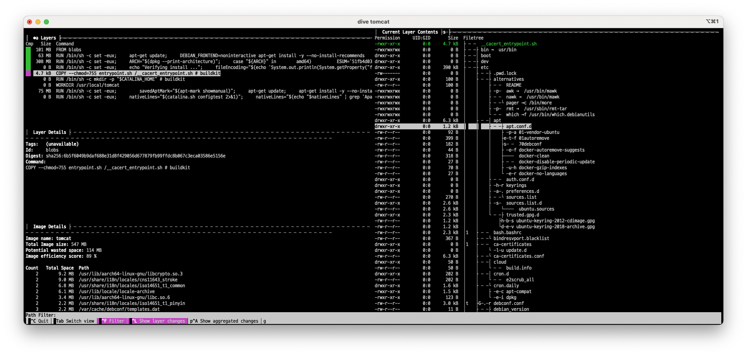Click the Image Details heading
The height and width of the screenshot is (356, 747).
click(50, 227)
